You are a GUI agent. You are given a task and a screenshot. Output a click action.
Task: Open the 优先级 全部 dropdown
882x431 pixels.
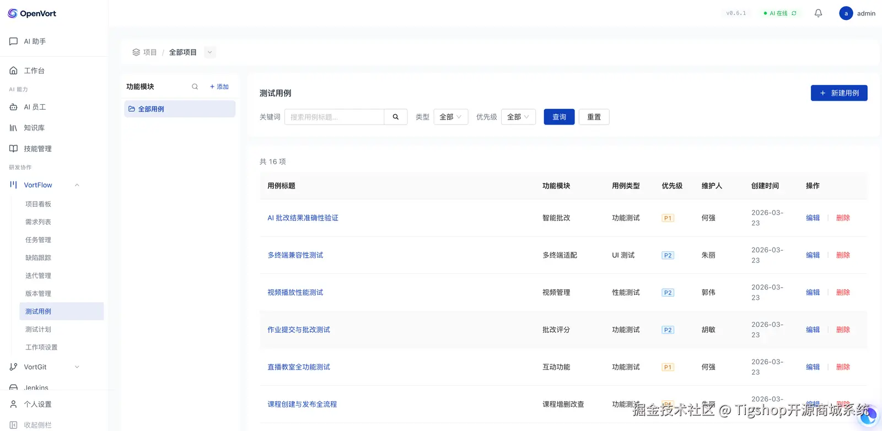[x=518, y=117]
